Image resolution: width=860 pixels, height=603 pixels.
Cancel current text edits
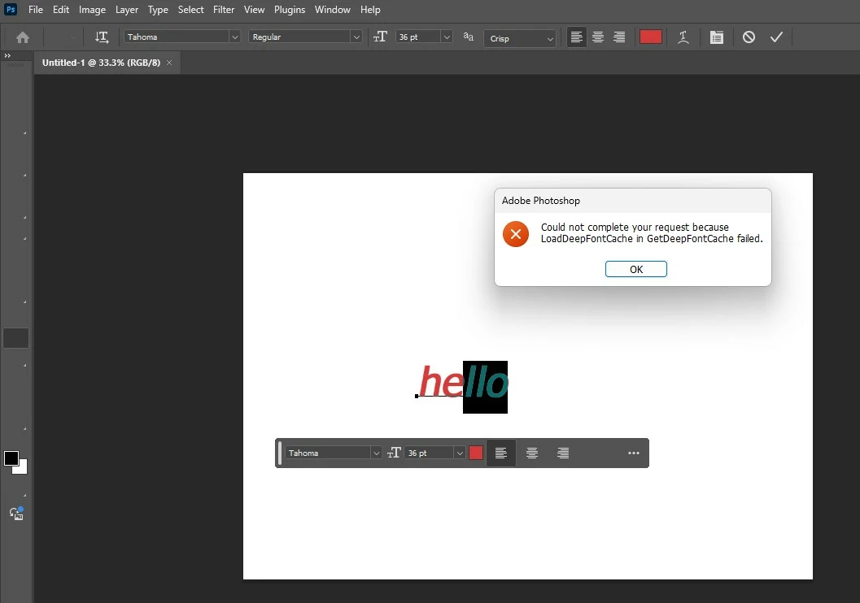pos(749,37)
